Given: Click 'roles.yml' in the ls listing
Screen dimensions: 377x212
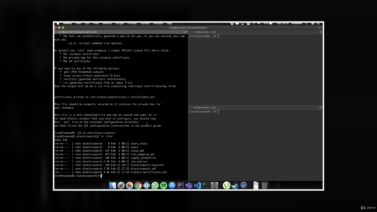Looking at the screenshot, I should click(x=137, y=151).
